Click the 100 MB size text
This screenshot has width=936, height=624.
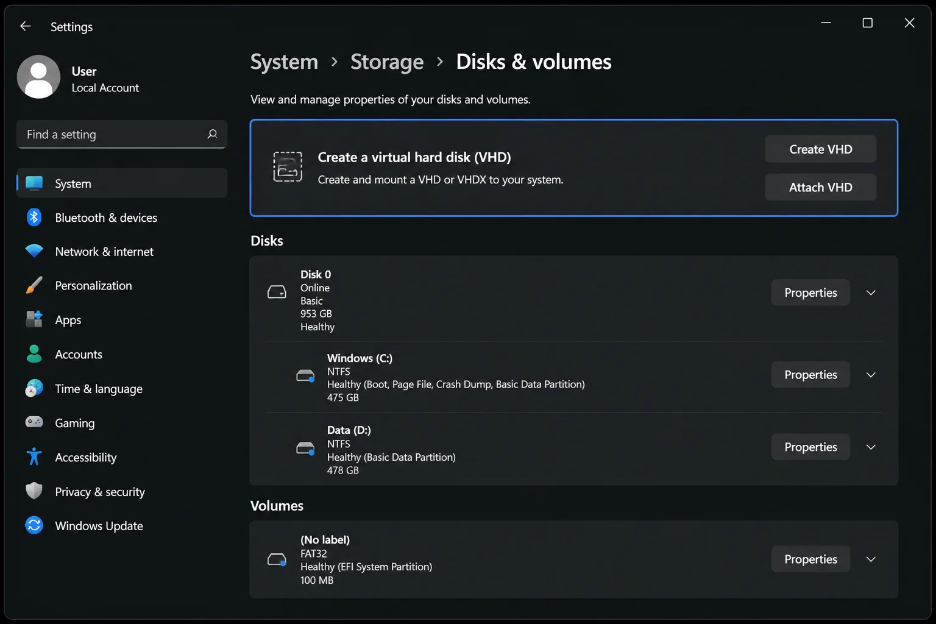coord(317,580)
